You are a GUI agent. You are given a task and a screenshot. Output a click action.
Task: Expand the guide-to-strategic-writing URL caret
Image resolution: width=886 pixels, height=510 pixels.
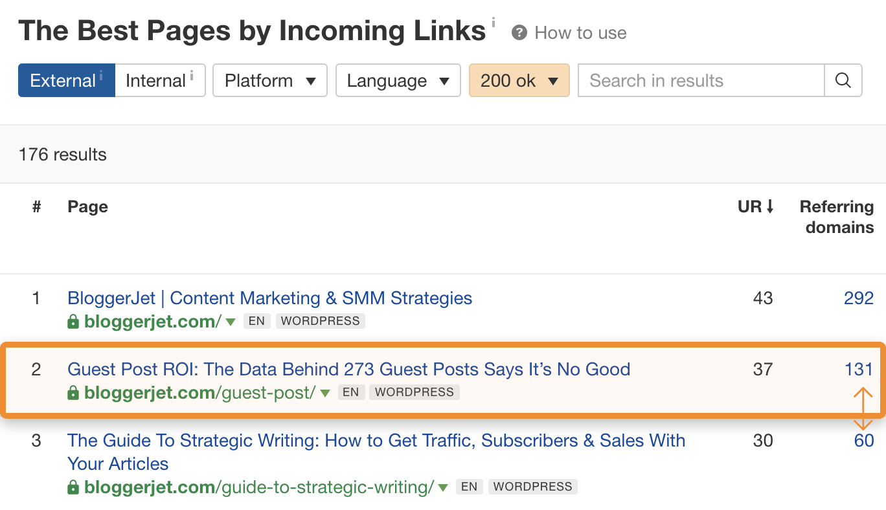(443, 487)
